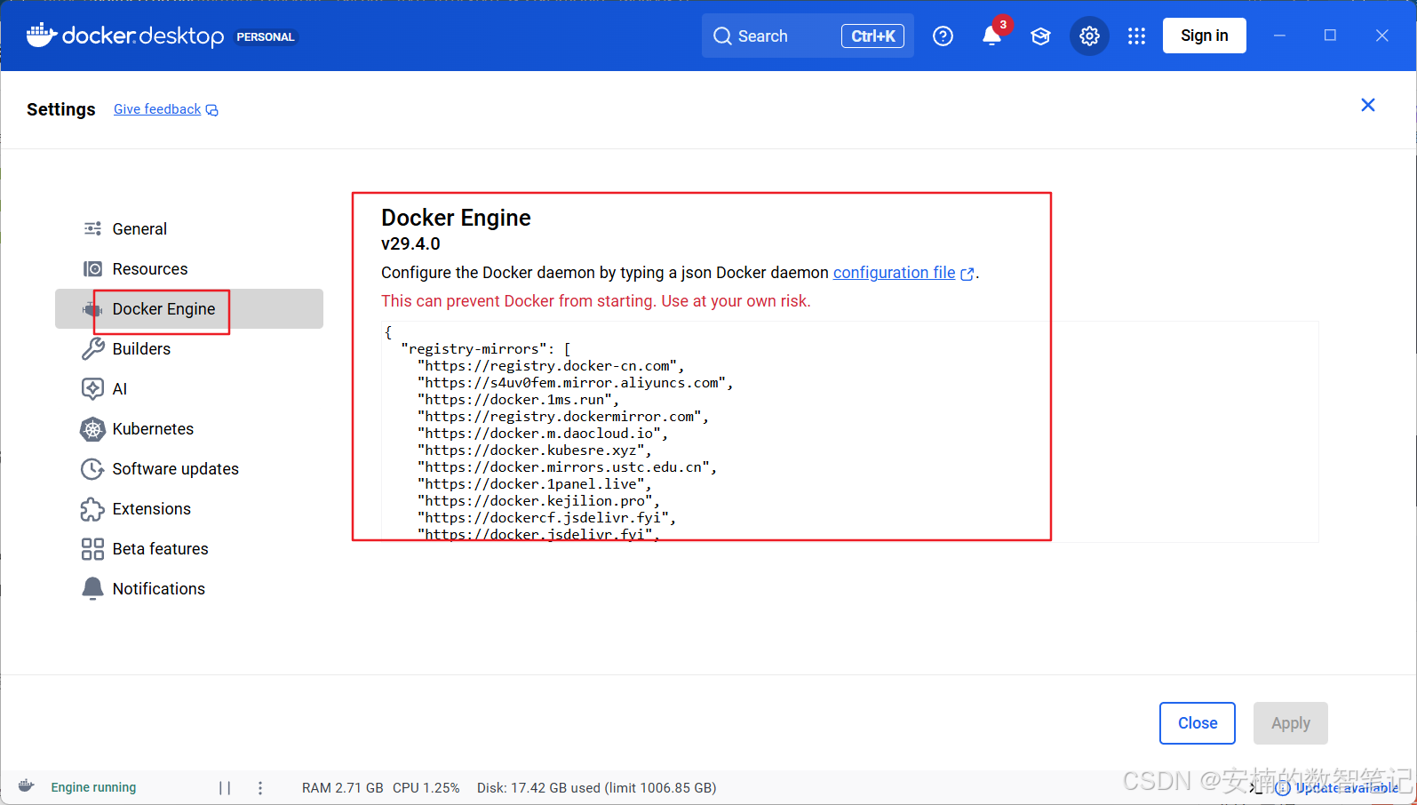Viewport: 1417px width, 805px height.
Task: Open the Give feedback link
Action: pos(166,109)
